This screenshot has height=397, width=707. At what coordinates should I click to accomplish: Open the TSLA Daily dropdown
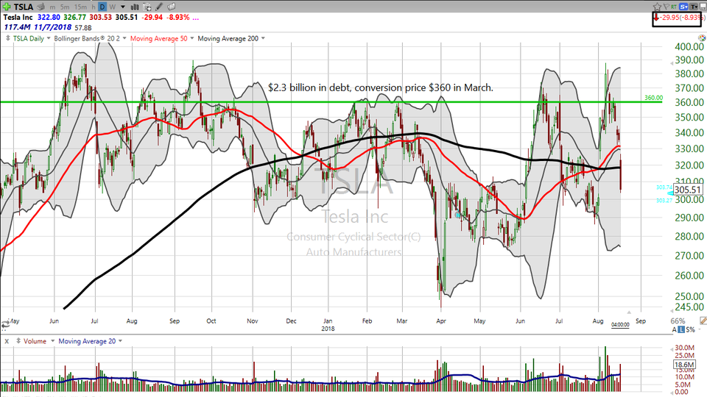coord(28,38)
